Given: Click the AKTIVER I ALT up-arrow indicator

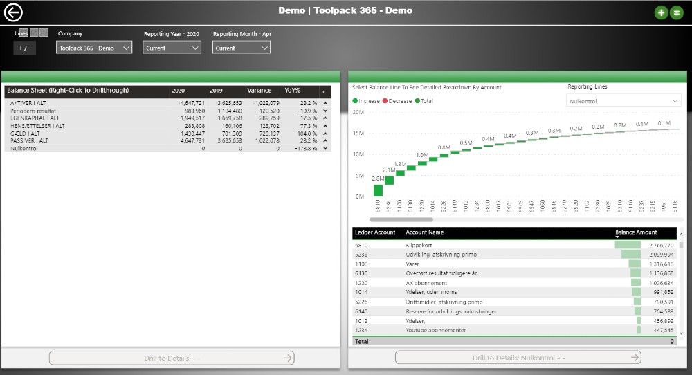Looking at the screenshot, I should [325, 103].
